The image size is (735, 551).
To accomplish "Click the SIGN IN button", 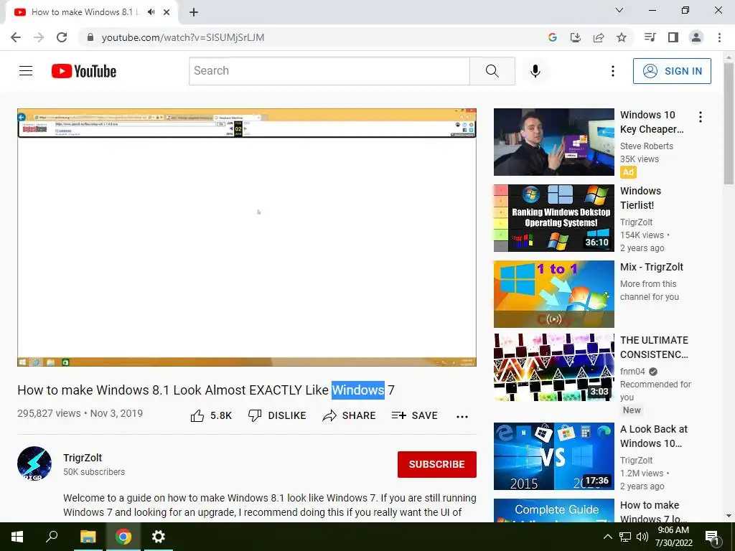I will (672, 71).
